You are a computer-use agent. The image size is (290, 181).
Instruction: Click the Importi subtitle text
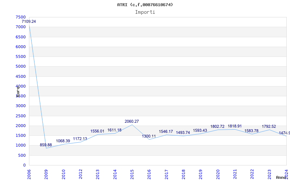pos(145,12)
